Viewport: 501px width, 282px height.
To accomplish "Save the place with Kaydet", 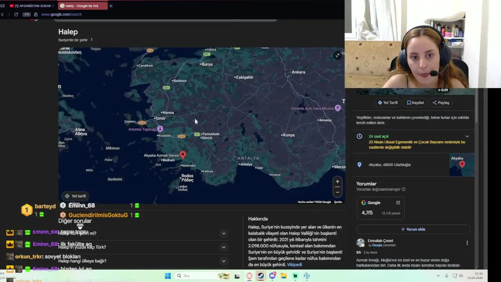I will (415, 103).
